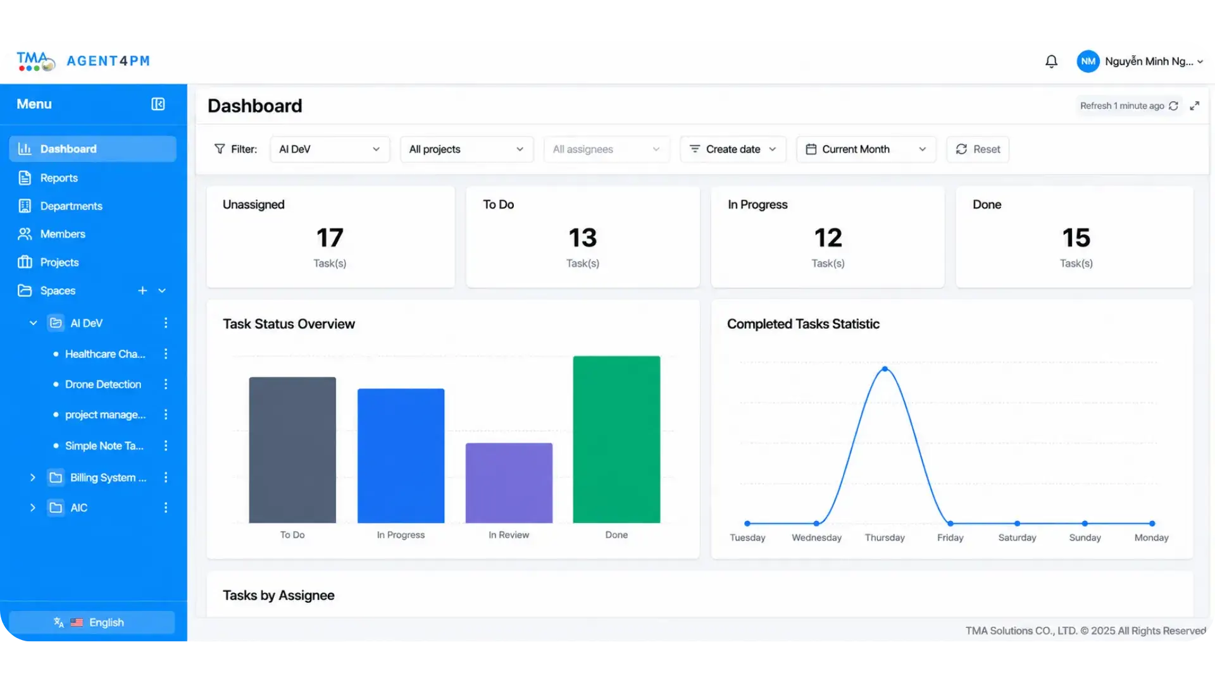Open Drone Detection options menu
The image size is (1215, 683).
point(166,385)
